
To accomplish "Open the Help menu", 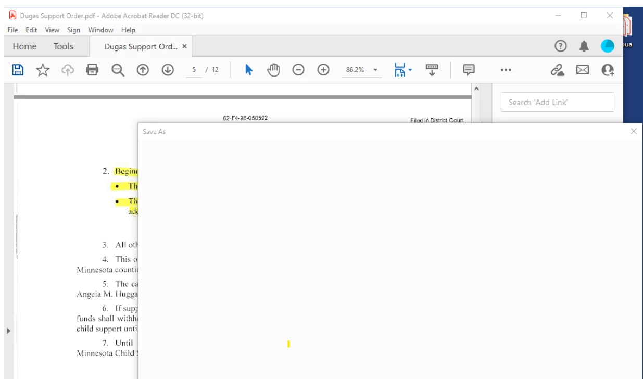I will pyautogui.click(x=128, y=30).
